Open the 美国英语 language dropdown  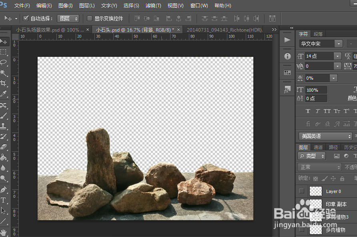[x=325, y=136]
